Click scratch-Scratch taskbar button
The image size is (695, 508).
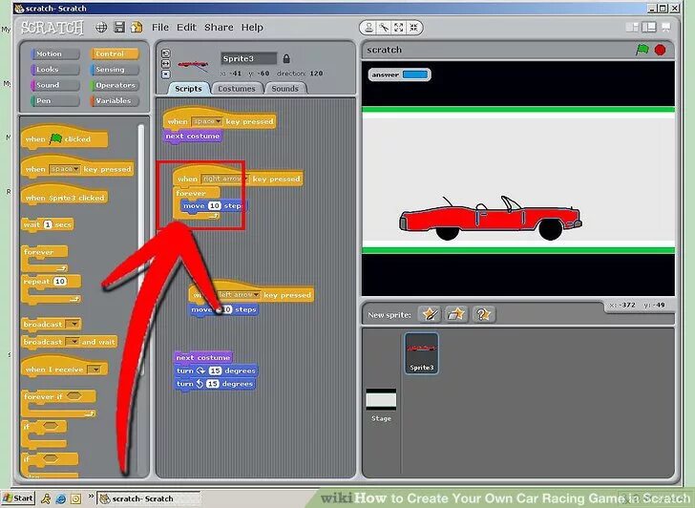click(x=149, y=498)
